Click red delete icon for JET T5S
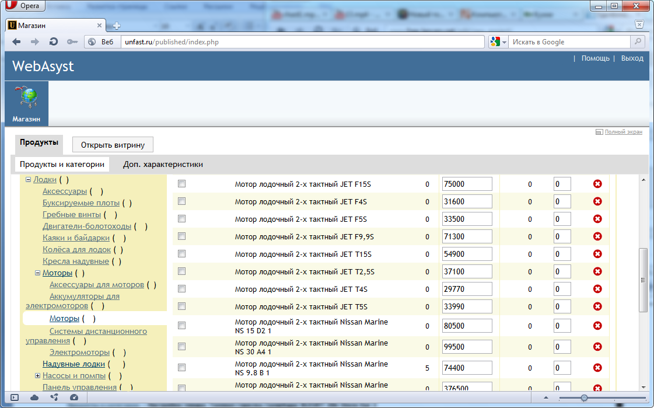This screenshot has height=408, width=654. point(597,306)
